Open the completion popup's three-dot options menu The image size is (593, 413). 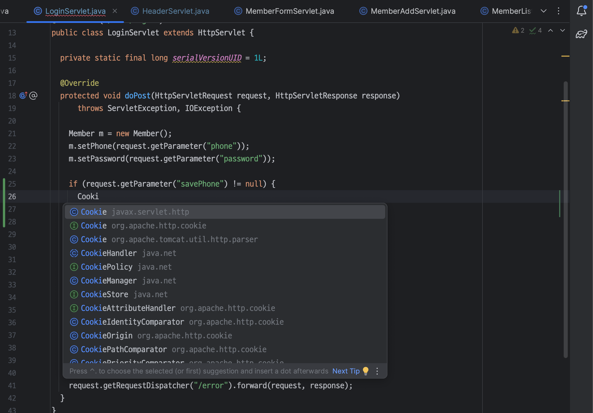[x=377, y=371]
